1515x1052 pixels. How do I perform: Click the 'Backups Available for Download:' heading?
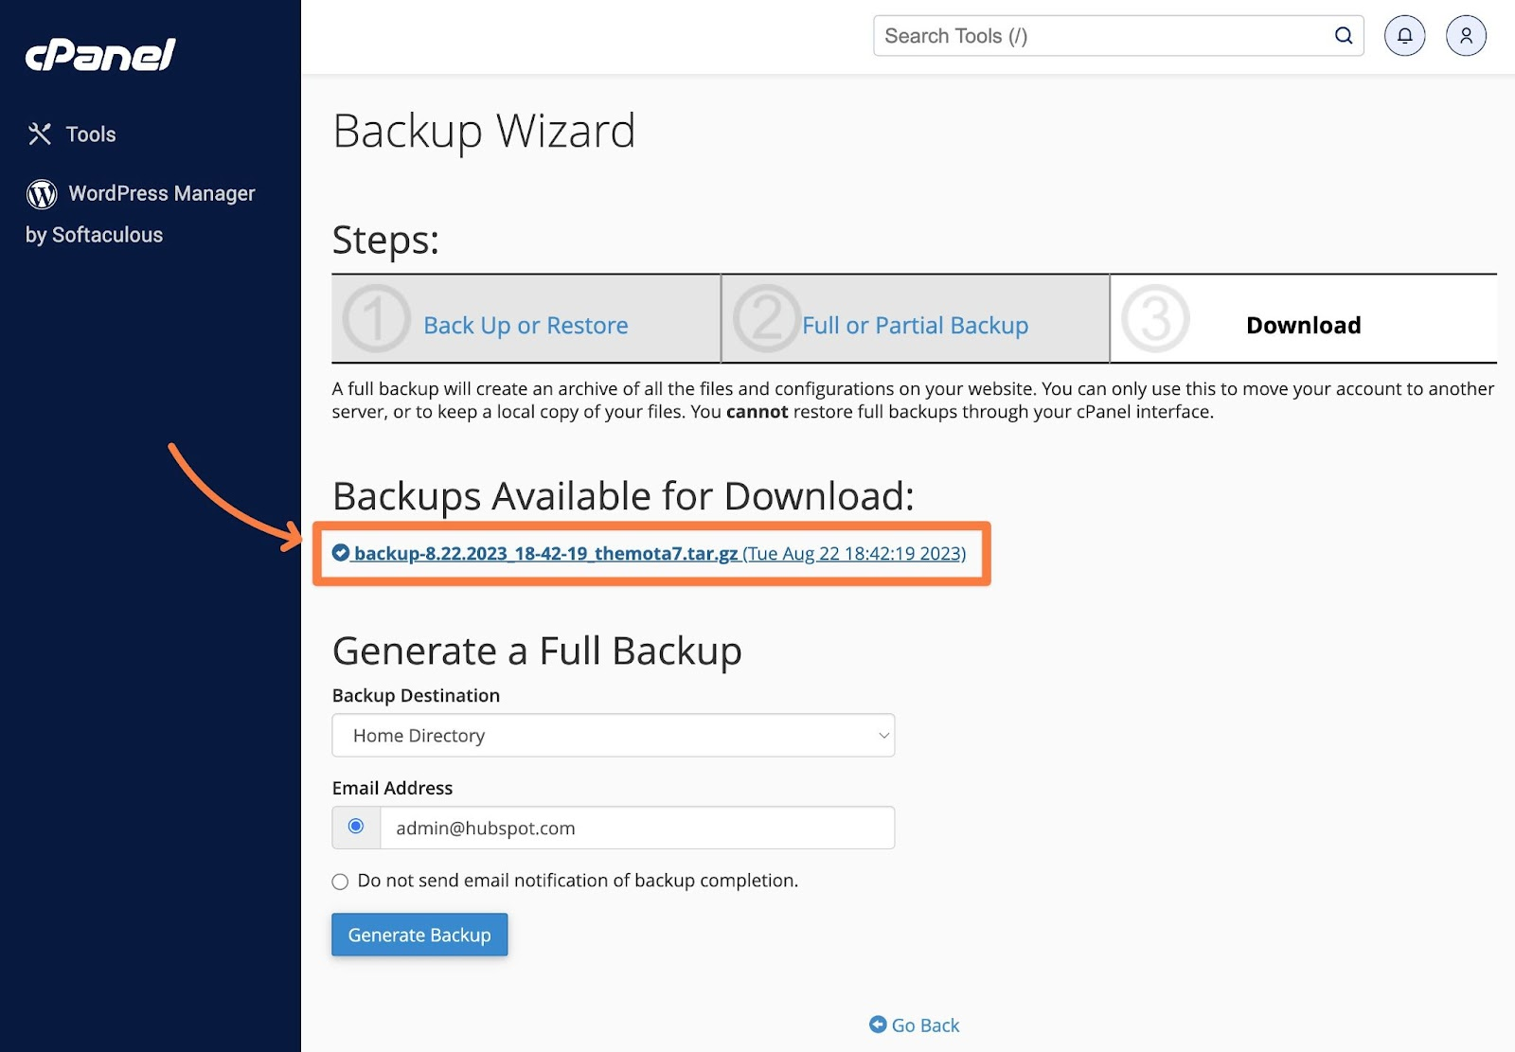pyautogui.click(x=623, y=496)
